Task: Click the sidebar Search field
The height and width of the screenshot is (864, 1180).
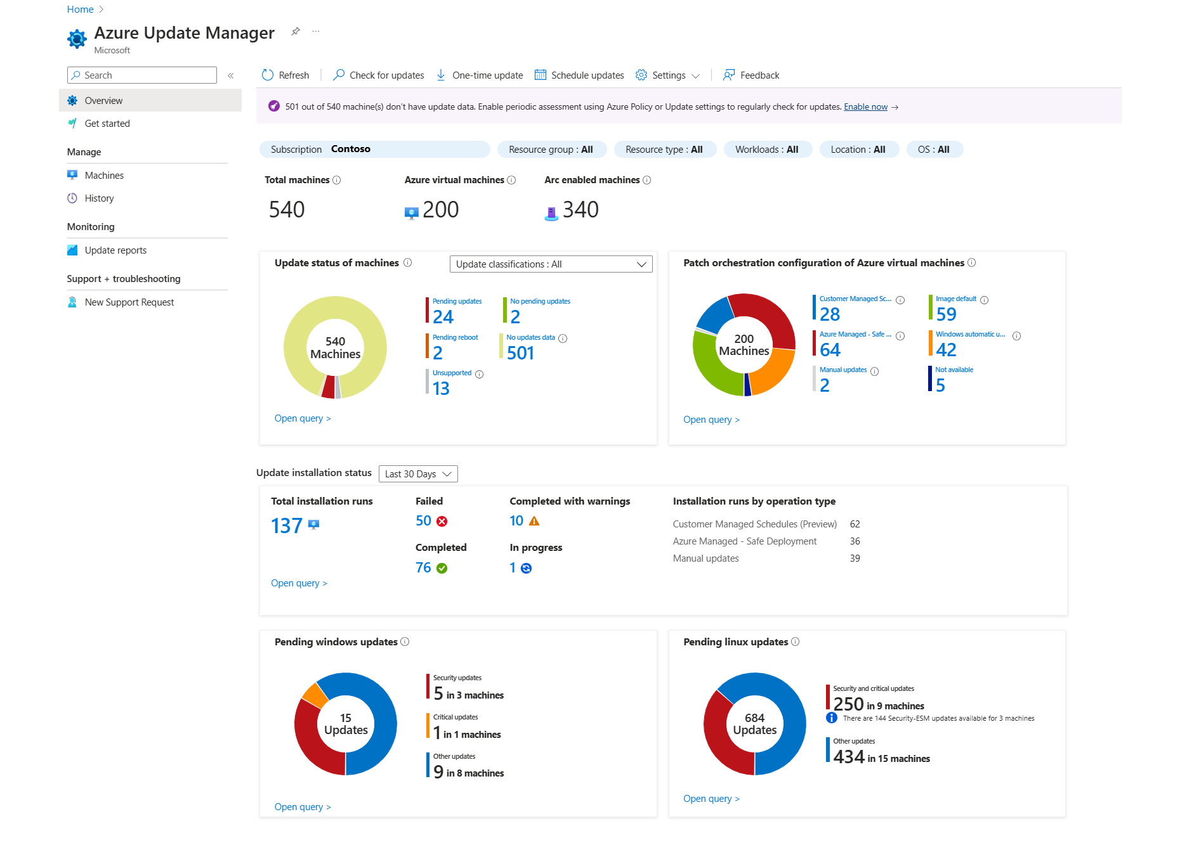Action: pos(142,75)
